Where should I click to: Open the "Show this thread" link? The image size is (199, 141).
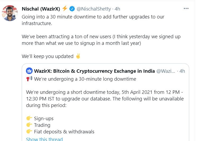click(44, 139)
